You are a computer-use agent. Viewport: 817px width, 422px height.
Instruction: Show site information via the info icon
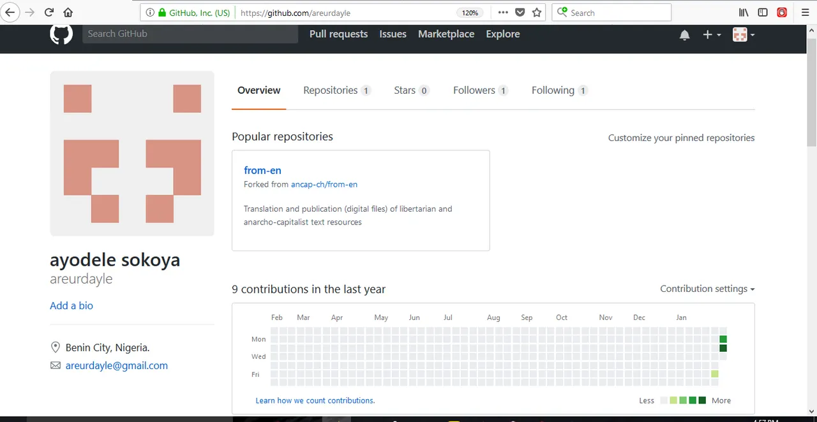[x=149, y=13]
